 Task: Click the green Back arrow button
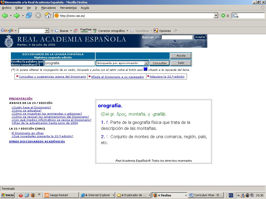(5, 16)
